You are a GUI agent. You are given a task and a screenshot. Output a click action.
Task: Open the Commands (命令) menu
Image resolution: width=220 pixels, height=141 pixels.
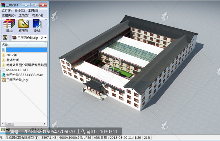(20, 11)
